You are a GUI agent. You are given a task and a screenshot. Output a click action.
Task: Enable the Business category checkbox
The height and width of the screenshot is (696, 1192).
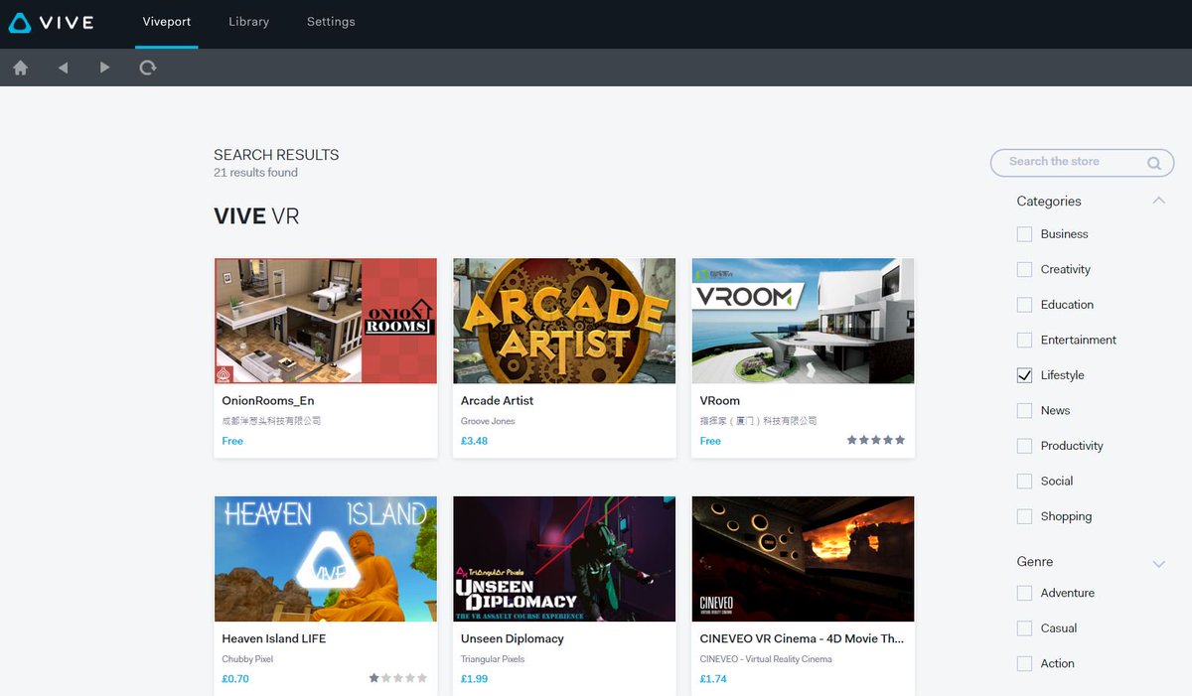(x=1024, y=234)
